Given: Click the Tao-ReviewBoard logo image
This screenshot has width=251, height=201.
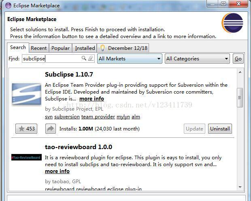Looking at the screenshot, I should (x=27, y=157).
